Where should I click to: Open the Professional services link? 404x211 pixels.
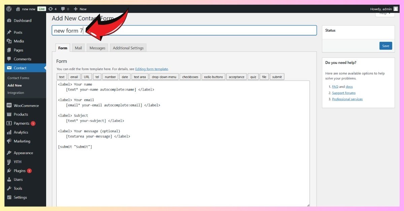coord(347,99)
